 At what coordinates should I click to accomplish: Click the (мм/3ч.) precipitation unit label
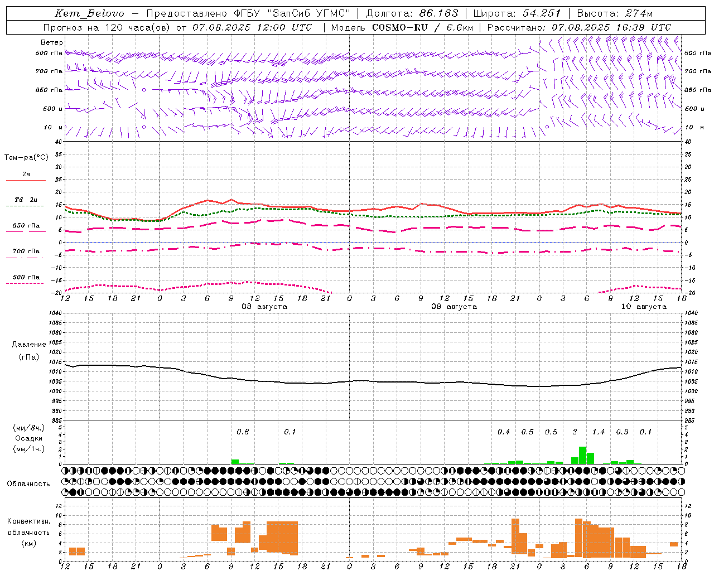(x=28, y=428)
